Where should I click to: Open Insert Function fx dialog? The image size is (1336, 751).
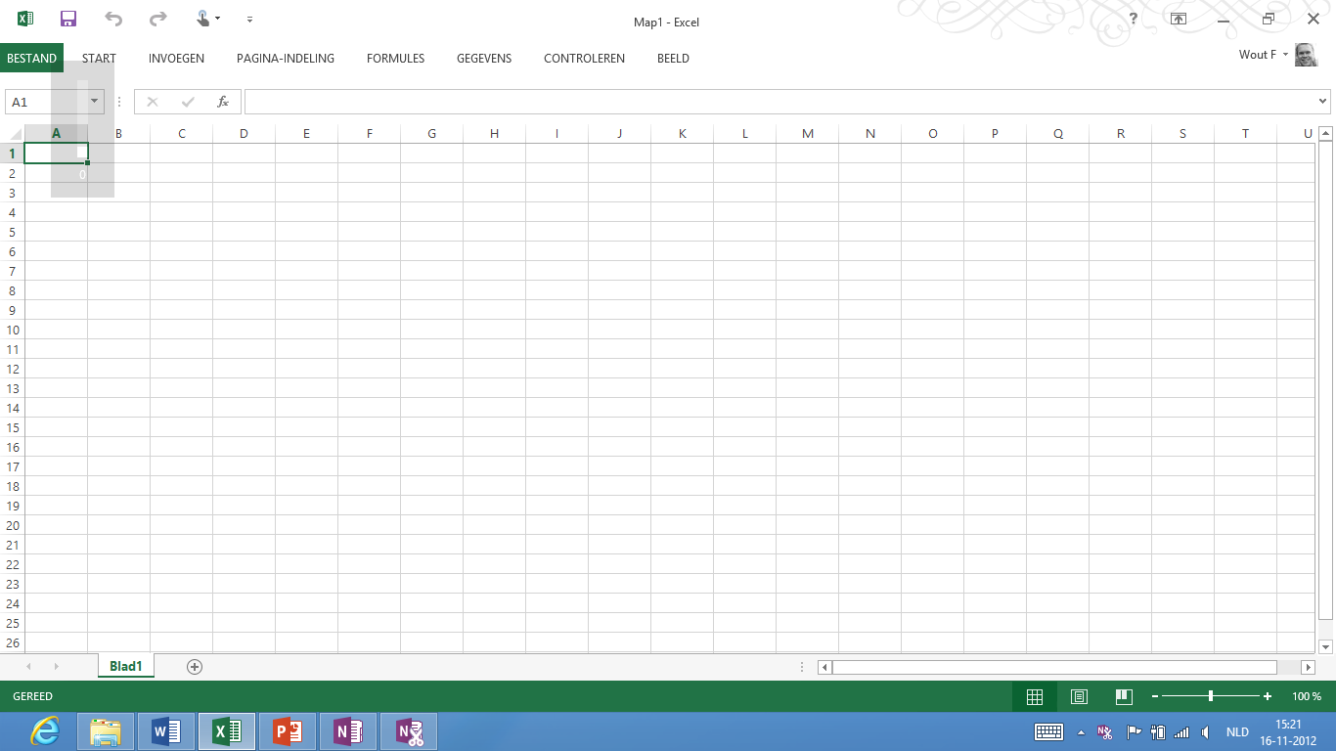pos(223,102)
